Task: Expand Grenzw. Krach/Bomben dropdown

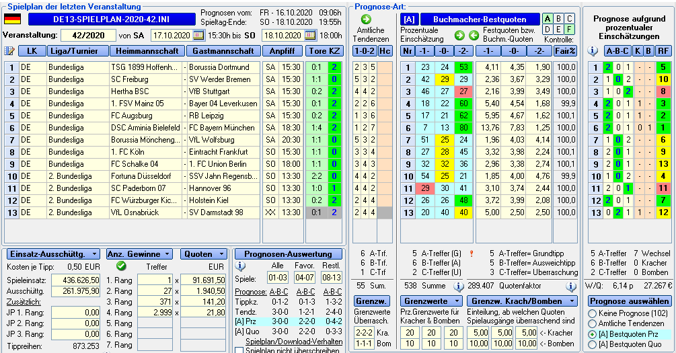Action: point(522,301)
